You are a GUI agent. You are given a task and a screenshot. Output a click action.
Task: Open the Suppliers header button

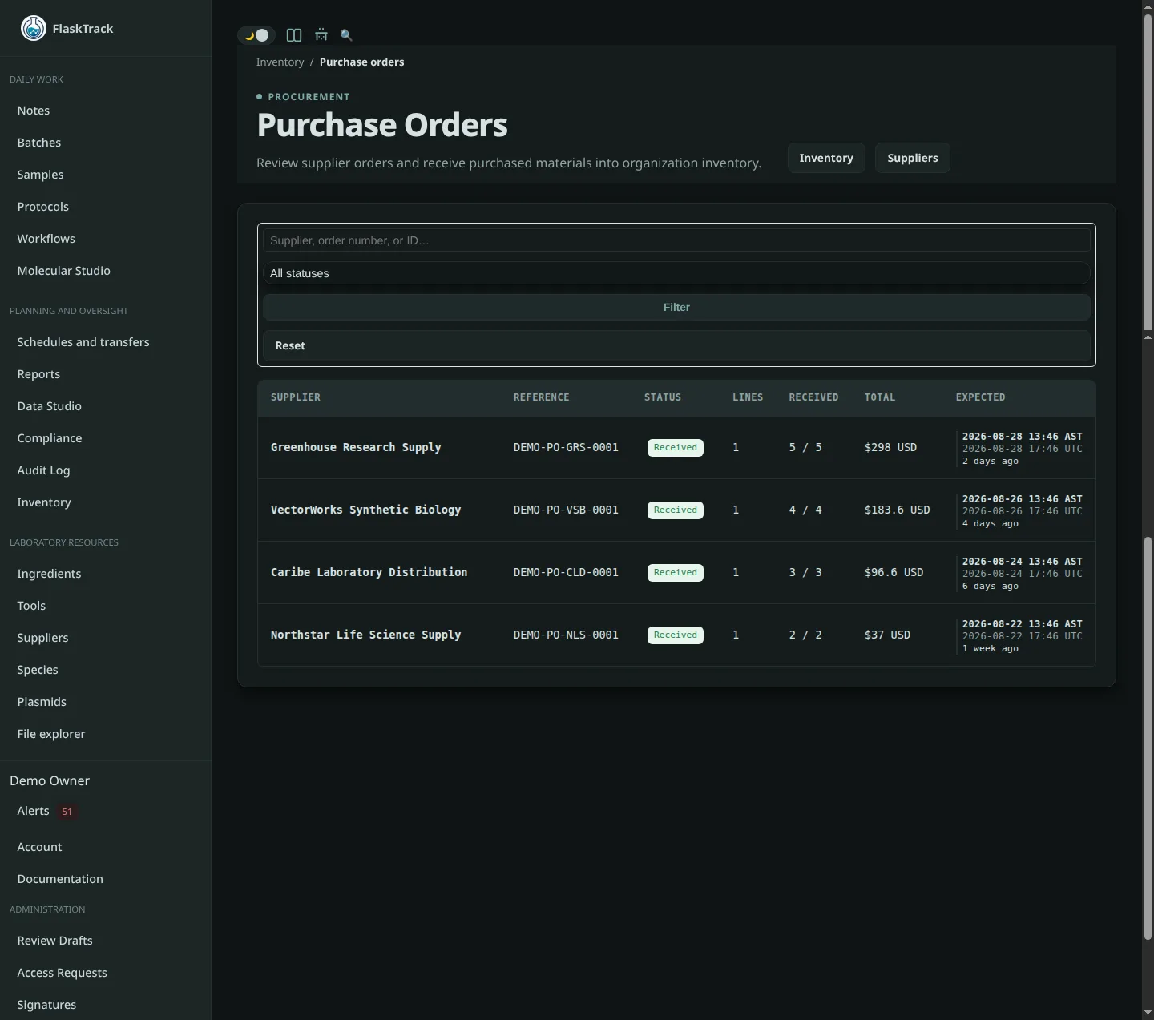(913, 158)
